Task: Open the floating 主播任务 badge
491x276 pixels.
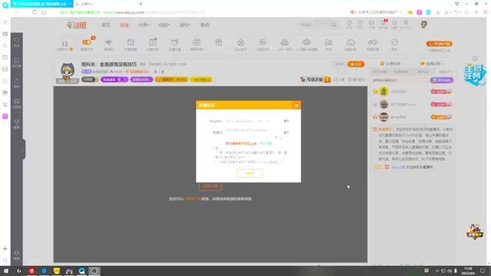Action: point(474,74)
